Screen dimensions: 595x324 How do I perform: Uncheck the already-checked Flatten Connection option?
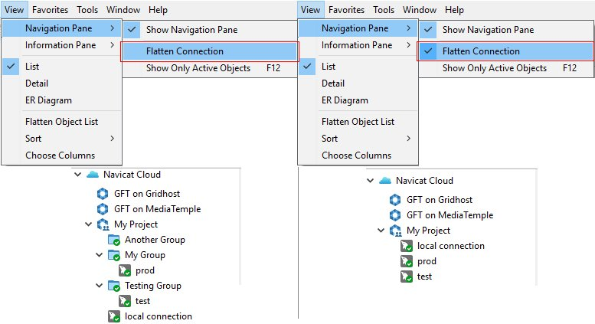point(481,51)
